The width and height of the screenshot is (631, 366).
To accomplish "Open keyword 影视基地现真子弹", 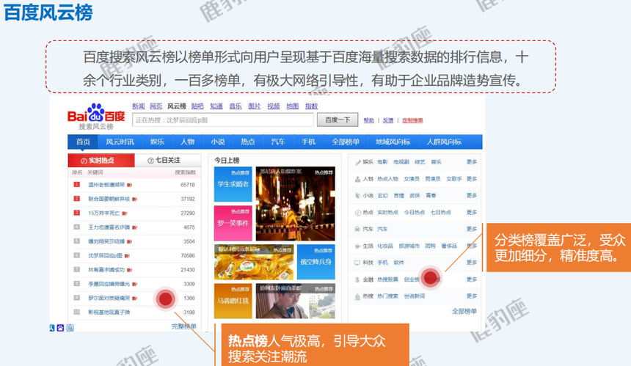I will coord(109,312).
